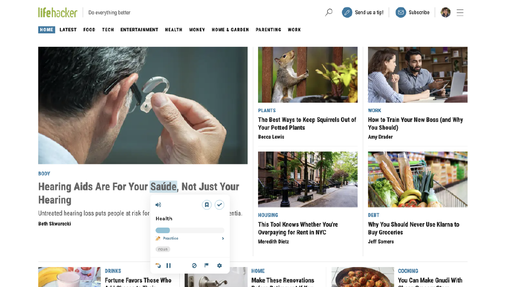This screenshot has width=510, height=287.
Task: Open the squirrel potted plants article thumbnail
Action: pyautogui.click(x=307, y=75)
